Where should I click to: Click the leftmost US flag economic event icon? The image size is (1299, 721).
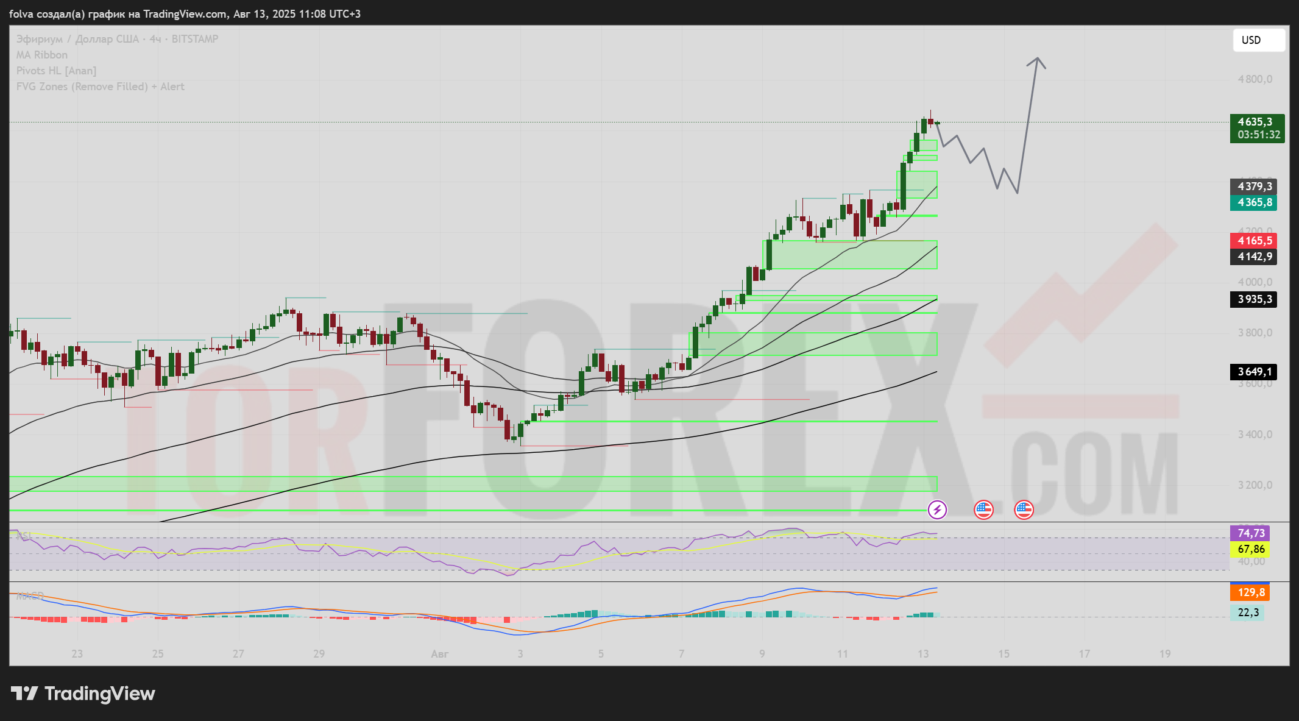click(983, 510)
